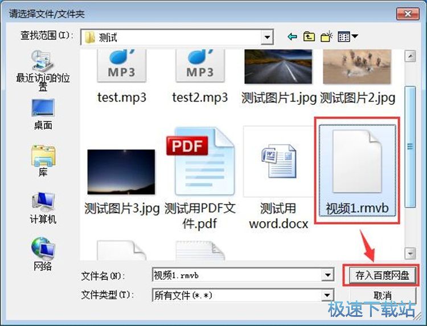Expand the 文件名 dropdown arrow

[327, 275]
